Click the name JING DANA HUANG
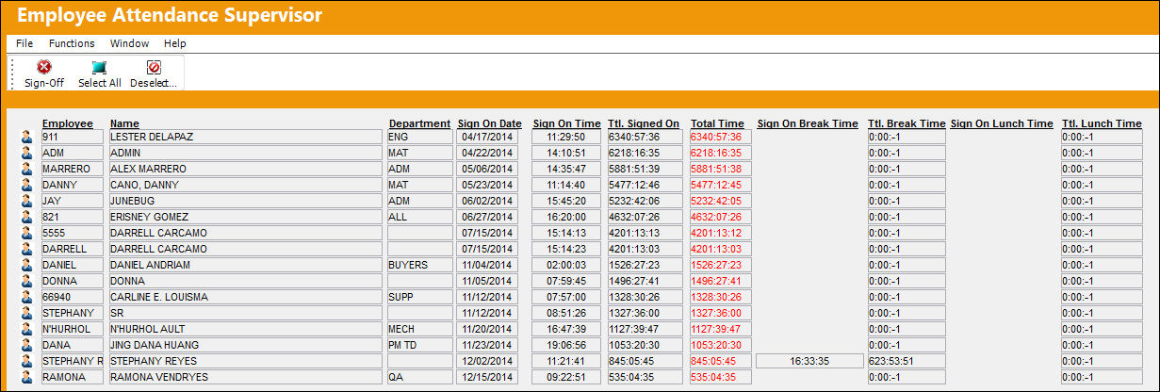Screen dimensions: 1160x392 pyautogui.click(x=246, y=345)
